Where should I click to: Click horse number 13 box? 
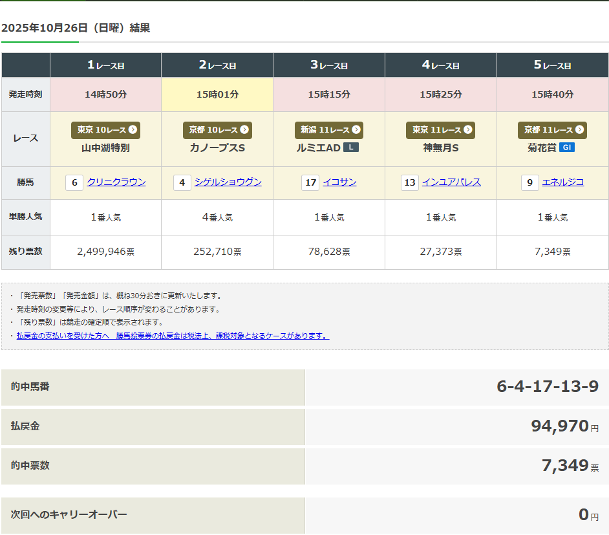coord(409,183)
